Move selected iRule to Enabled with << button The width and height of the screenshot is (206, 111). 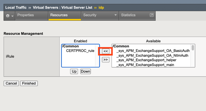105,51
